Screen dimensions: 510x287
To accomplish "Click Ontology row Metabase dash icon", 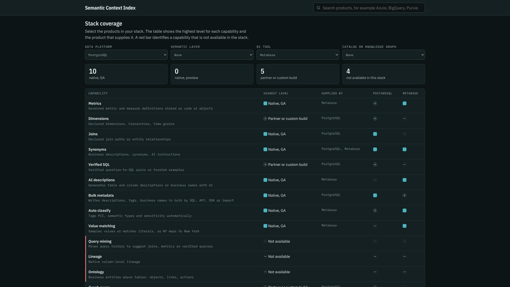I will 405,272.
